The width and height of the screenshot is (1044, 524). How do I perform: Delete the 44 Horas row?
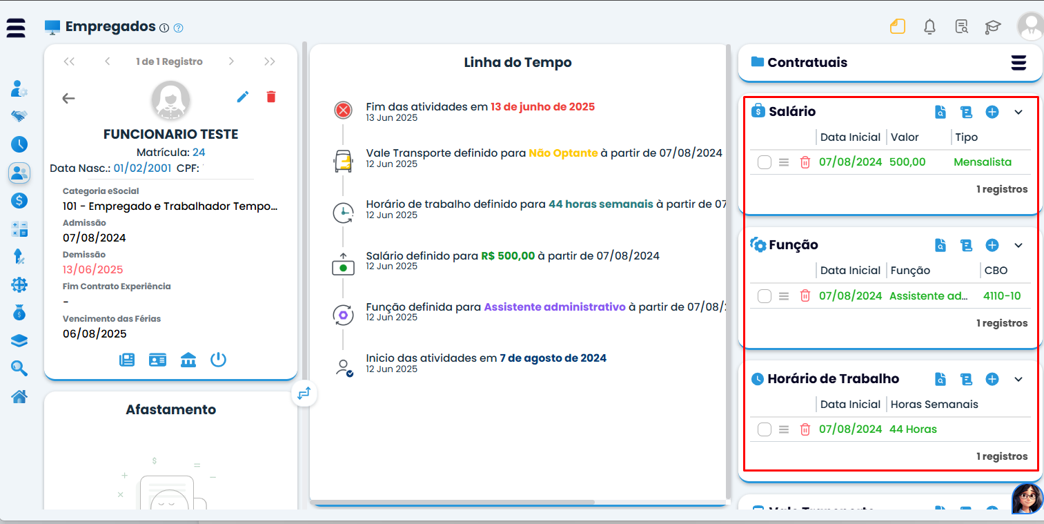[x=805, y=429]
